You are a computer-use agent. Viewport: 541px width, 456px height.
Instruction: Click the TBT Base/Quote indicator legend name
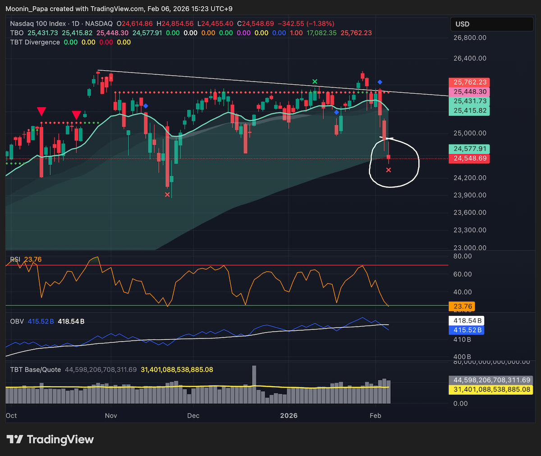click(36, 369)
